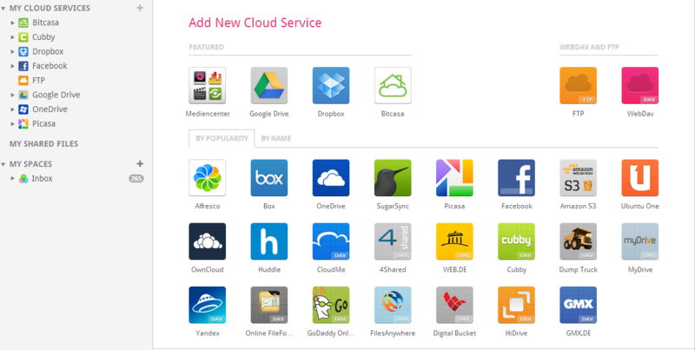Select the MyDrive service icon

pyautogui.click(x=640, y=241)
